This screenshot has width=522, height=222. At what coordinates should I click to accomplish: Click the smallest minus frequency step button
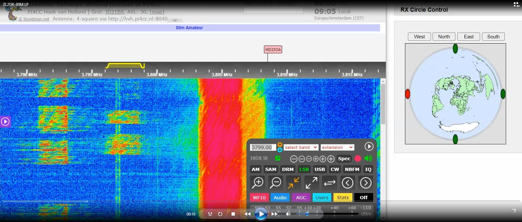pyautogui.click(x=309, y=159)
